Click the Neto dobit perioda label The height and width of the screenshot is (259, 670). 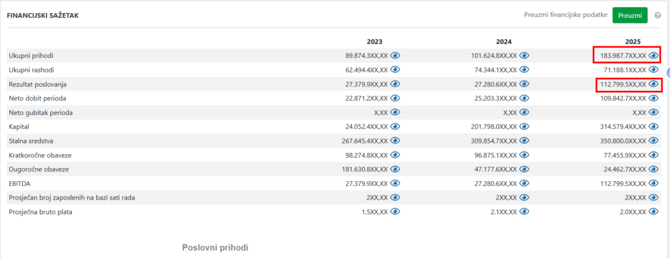point(37,98)
